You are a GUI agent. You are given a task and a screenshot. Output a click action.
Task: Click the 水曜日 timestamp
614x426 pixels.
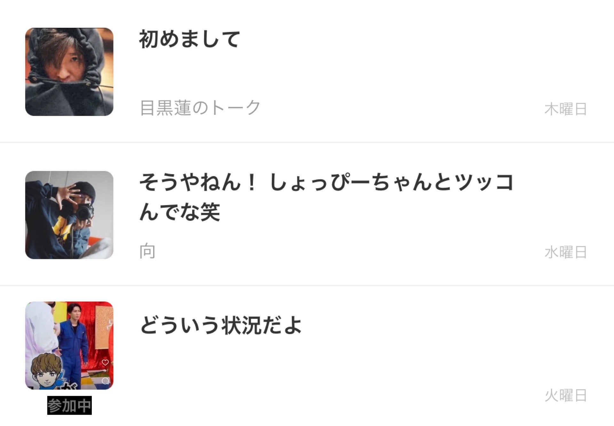click(565, 252)
